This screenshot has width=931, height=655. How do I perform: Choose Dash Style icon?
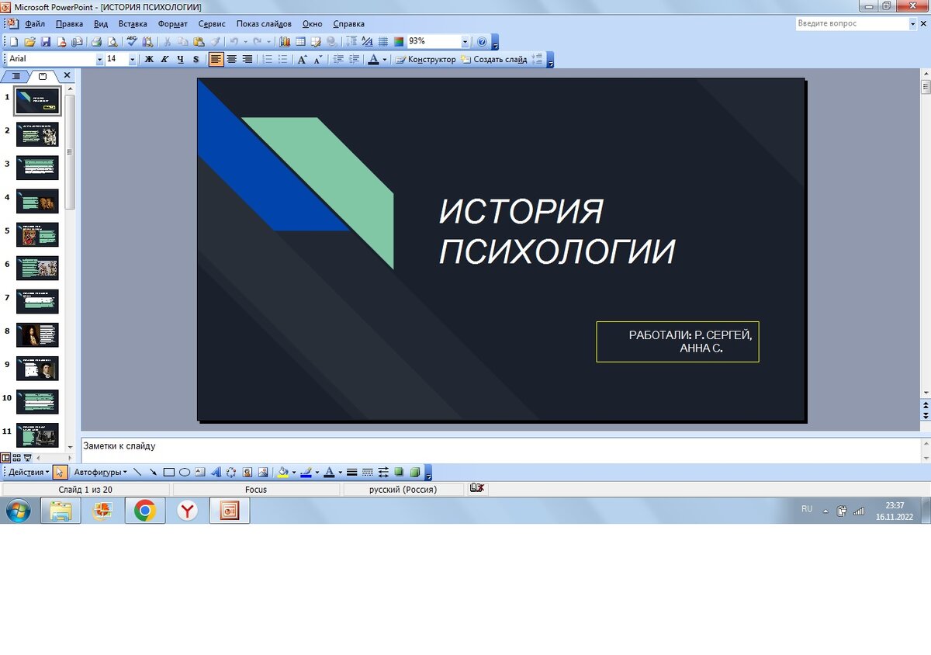pos(367,472)
